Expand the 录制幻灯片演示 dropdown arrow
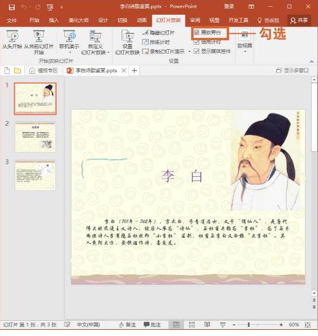 point(189,51)
